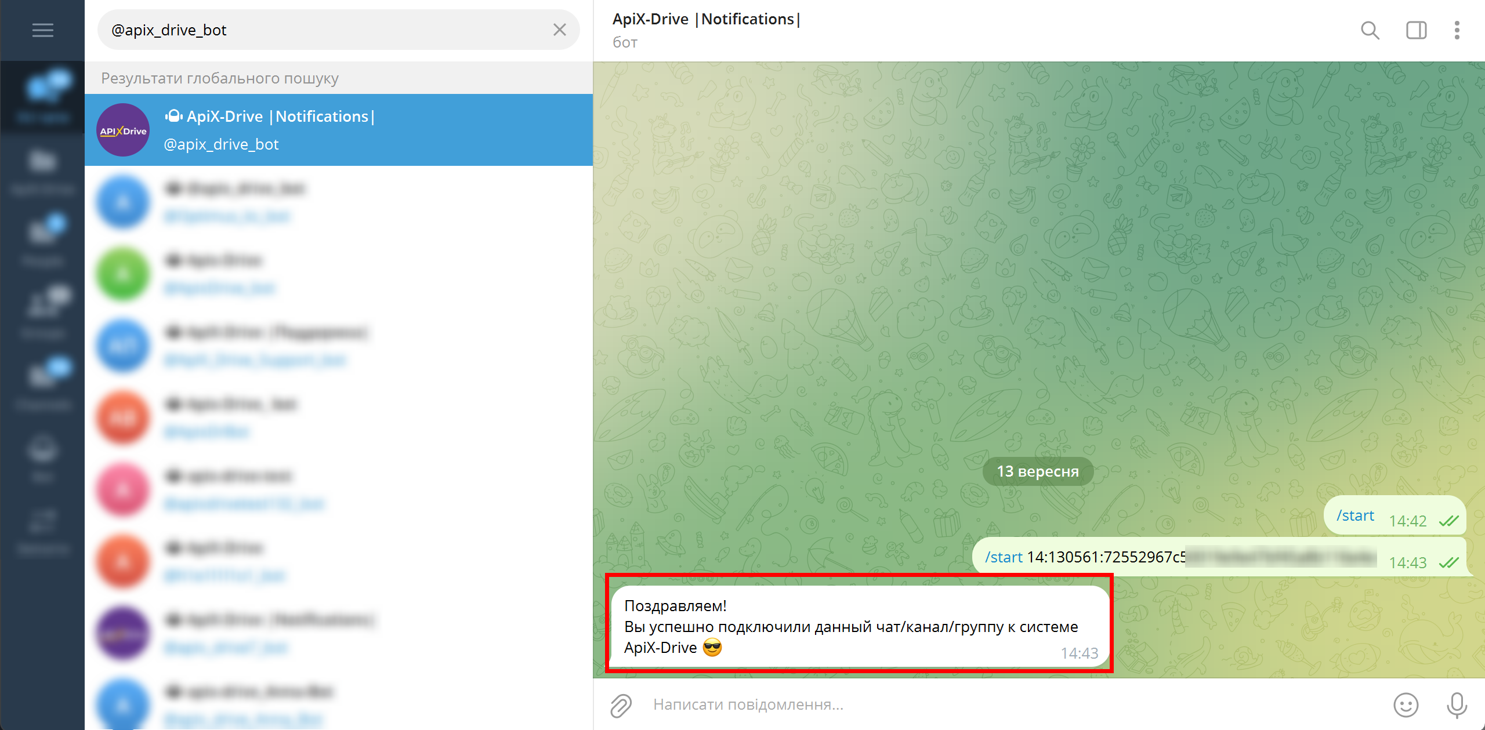Image resolution: width=1485 pixels, height=730 pixels.
Task: Open the bot folder tab in sidebar
Action: point(42,457)
